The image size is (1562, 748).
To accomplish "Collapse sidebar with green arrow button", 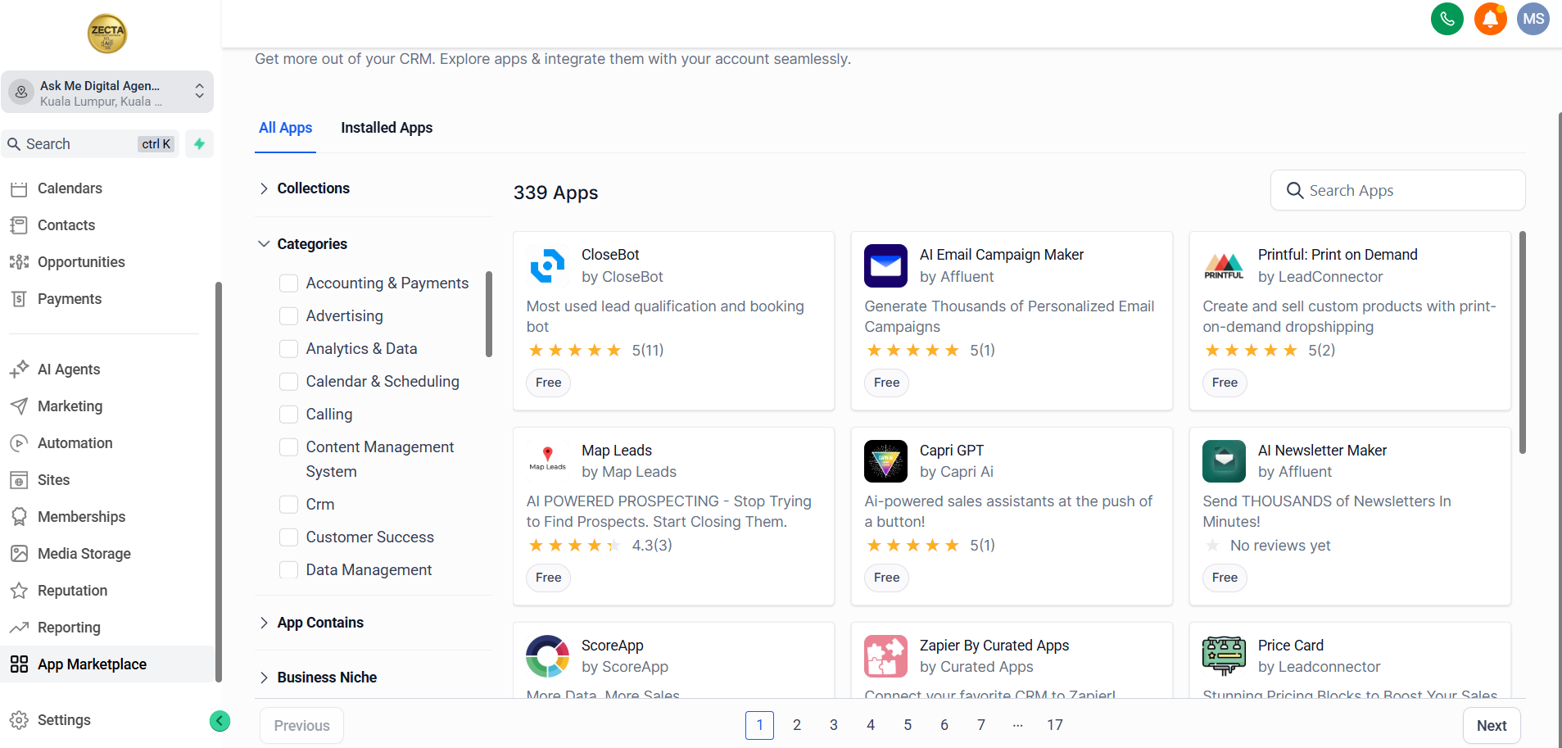I will point(220,721).
